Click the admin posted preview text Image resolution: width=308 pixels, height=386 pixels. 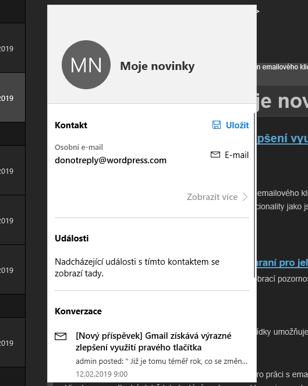161,361
